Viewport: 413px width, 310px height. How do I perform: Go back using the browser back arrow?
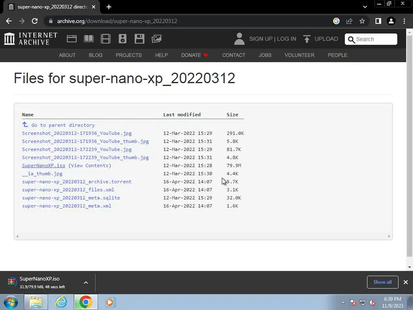coord(9,21)
